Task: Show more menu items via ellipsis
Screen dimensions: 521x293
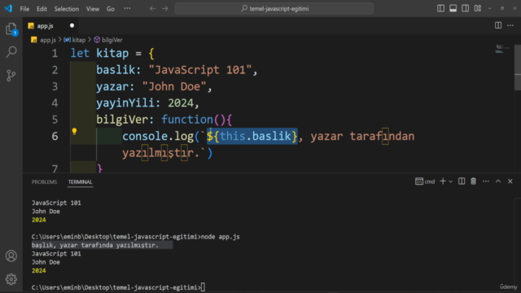Action: tap(127, 9)
